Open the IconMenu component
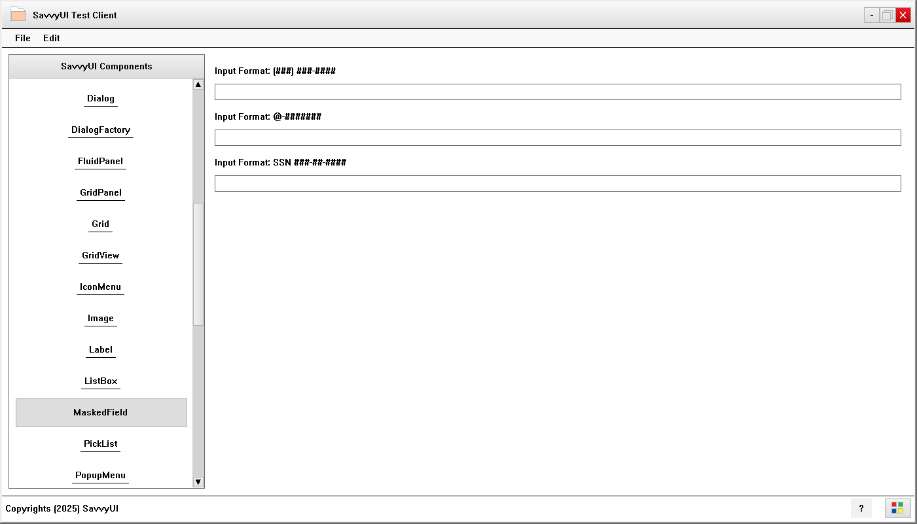 click(x=100, y=287)
